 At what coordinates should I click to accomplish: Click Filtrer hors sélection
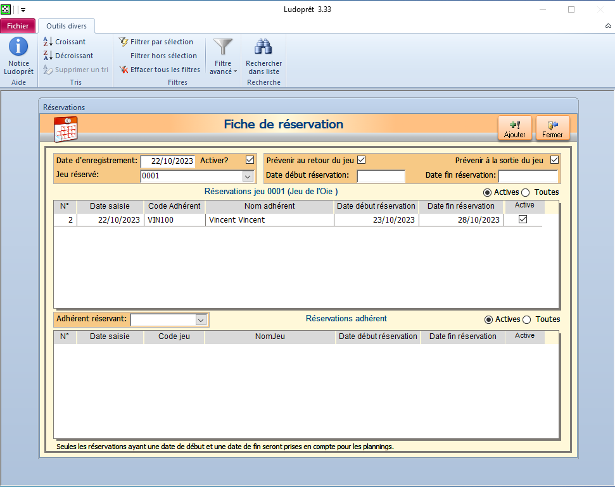pyautogui.click(x=163, y=56)
